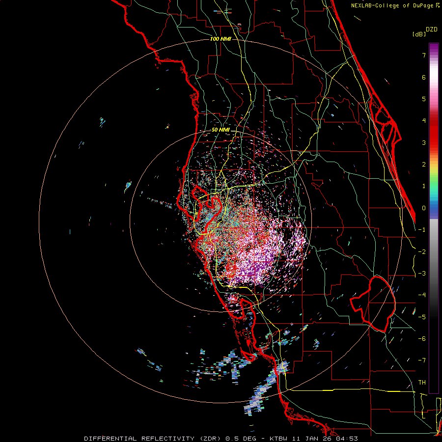Click the -5 value on color scale

click(x=422, y=317)
